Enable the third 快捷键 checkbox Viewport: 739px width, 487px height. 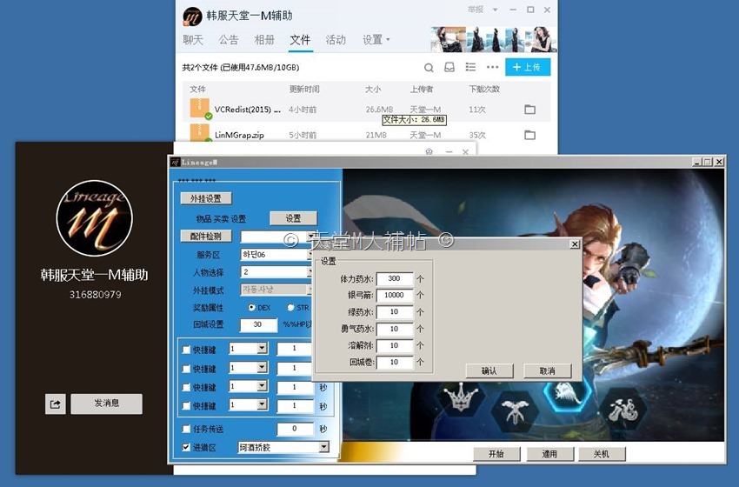pyautogui.click(x=186, y=388)
